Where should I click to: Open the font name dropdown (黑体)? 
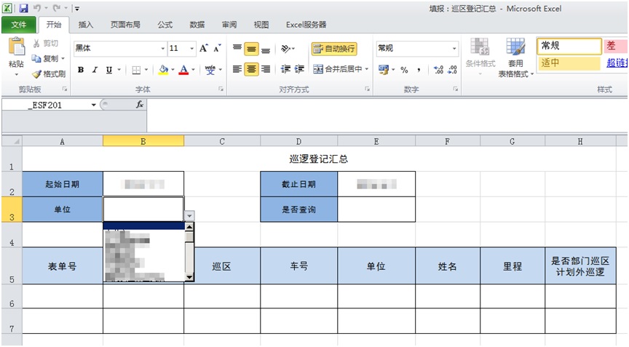(163, 49)
